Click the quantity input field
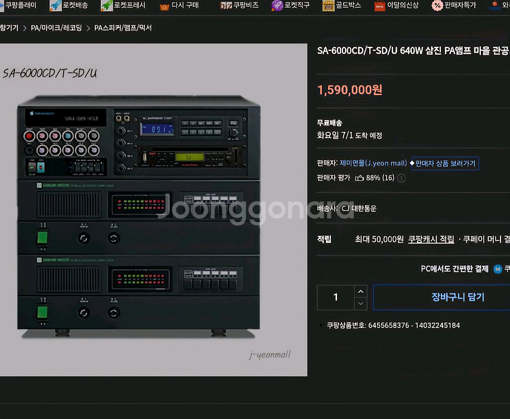 pos(336,297)
